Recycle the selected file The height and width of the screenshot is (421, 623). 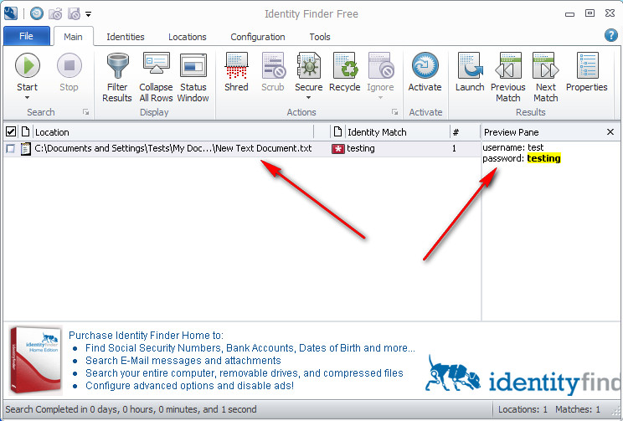pos(345,72)
